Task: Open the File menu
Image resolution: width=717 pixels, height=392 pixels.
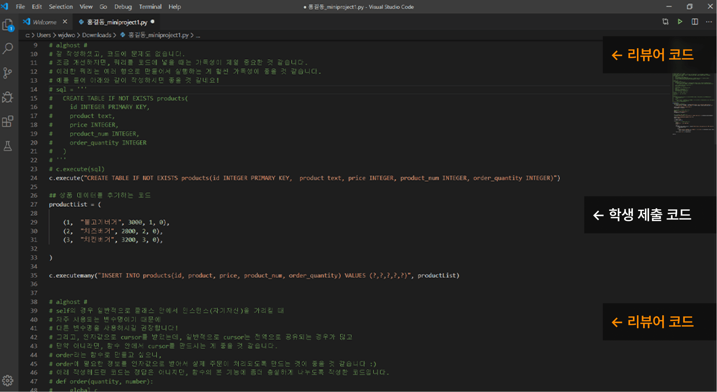Action: 20,7
